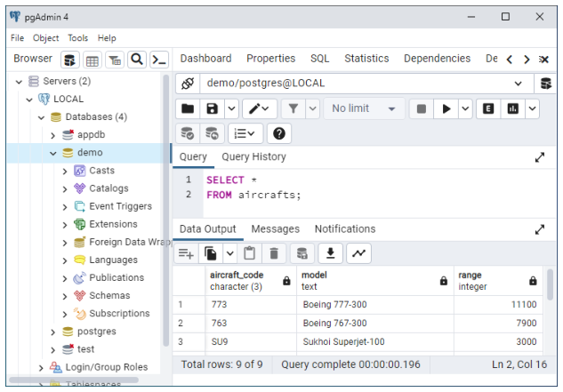Expand the Login/Group Roles node

41,368
